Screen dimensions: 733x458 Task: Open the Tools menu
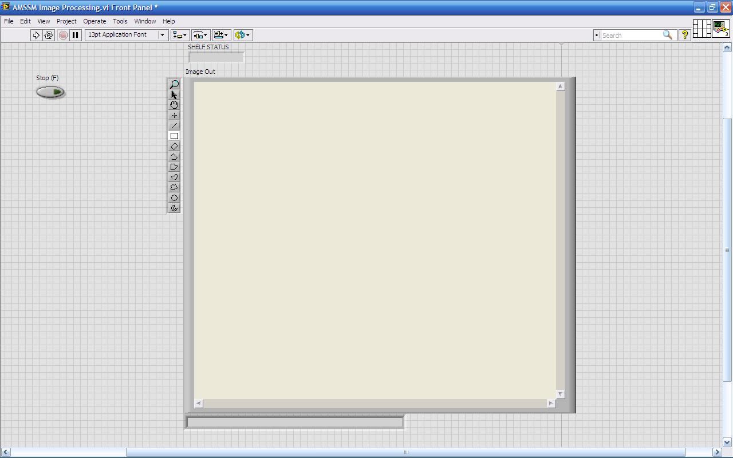pyautogui.click(x=120, y=21)
